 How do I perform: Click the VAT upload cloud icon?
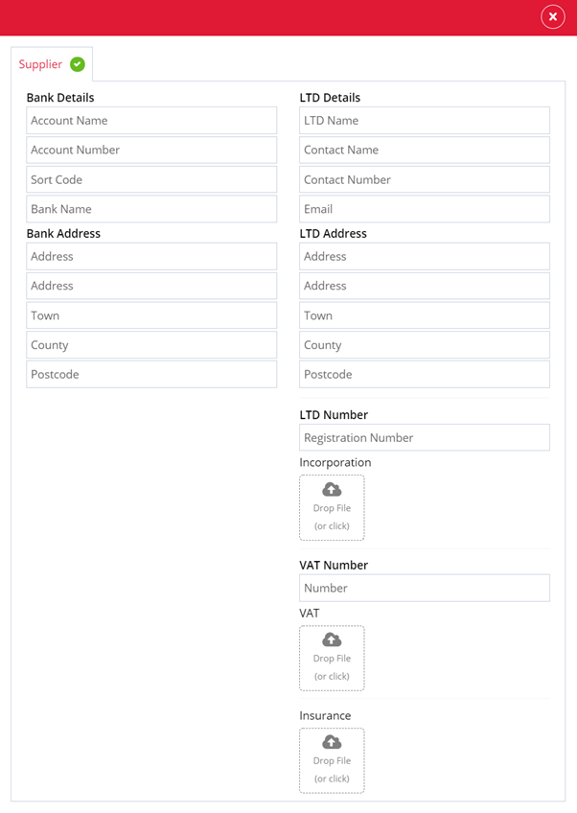coord(332,639)
